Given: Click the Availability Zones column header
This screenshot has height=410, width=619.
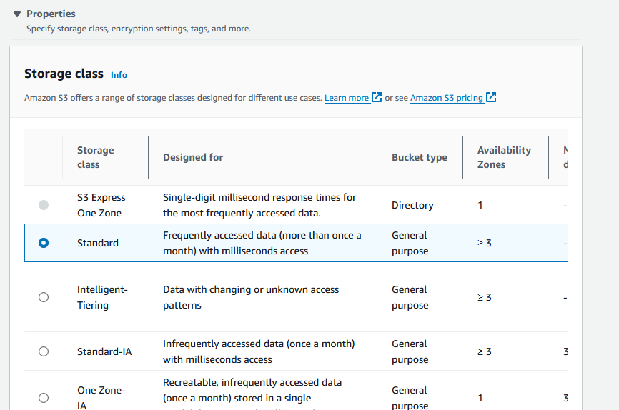Looking at the screenshot, I should [x=504, y=157].
